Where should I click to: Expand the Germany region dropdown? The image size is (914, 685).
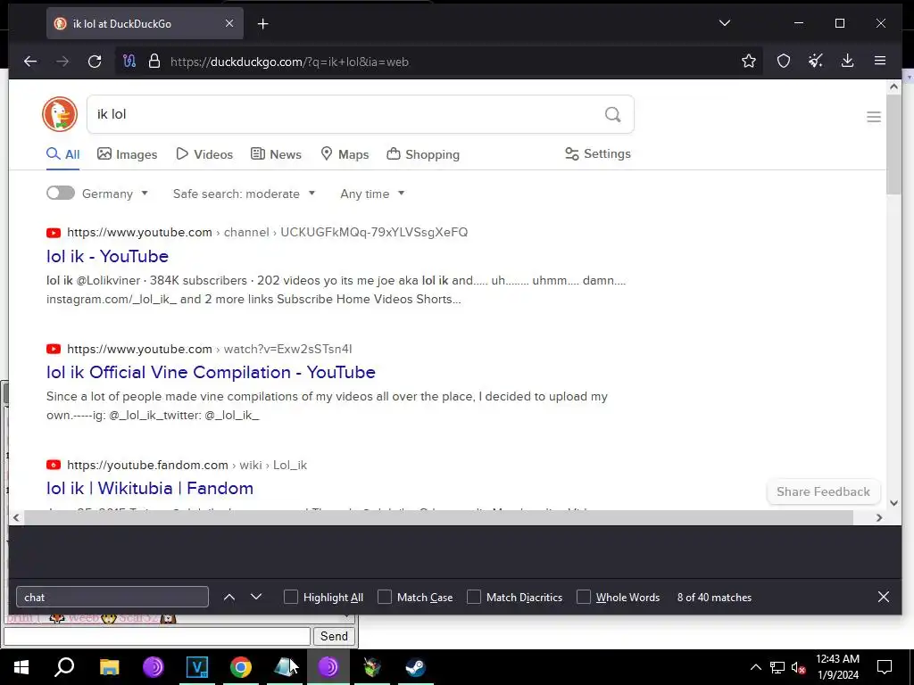coord(115,194)
